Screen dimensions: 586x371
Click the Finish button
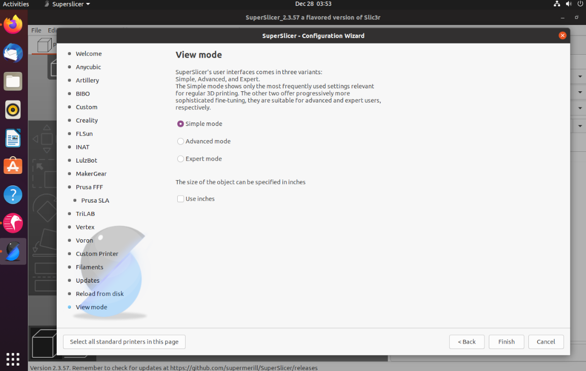tap(506, 342)
